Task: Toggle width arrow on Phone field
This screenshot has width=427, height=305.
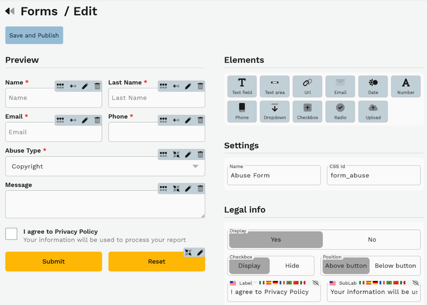Action: tap(176, 120)
